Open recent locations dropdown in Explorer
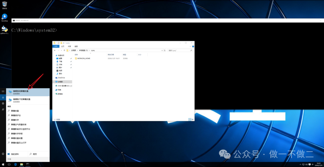This screenshot has width=324, height=167. [62, 51]
